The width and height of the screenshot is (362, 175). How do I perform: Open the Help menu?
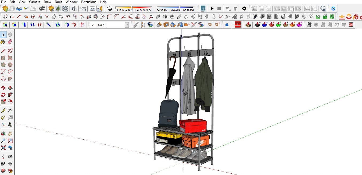tap(103, 2)
